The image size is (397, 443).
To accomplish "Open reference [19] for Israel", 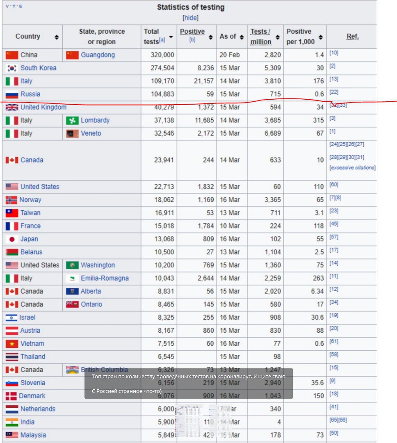I will [x=334, y=315].
